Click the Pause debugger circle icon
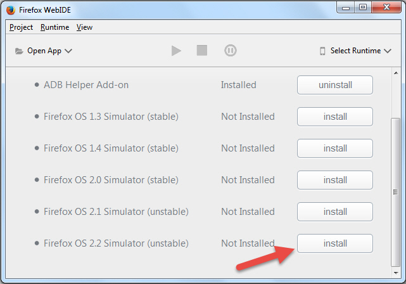This screenshot has width=406, height=284. (x=230, y=51)
